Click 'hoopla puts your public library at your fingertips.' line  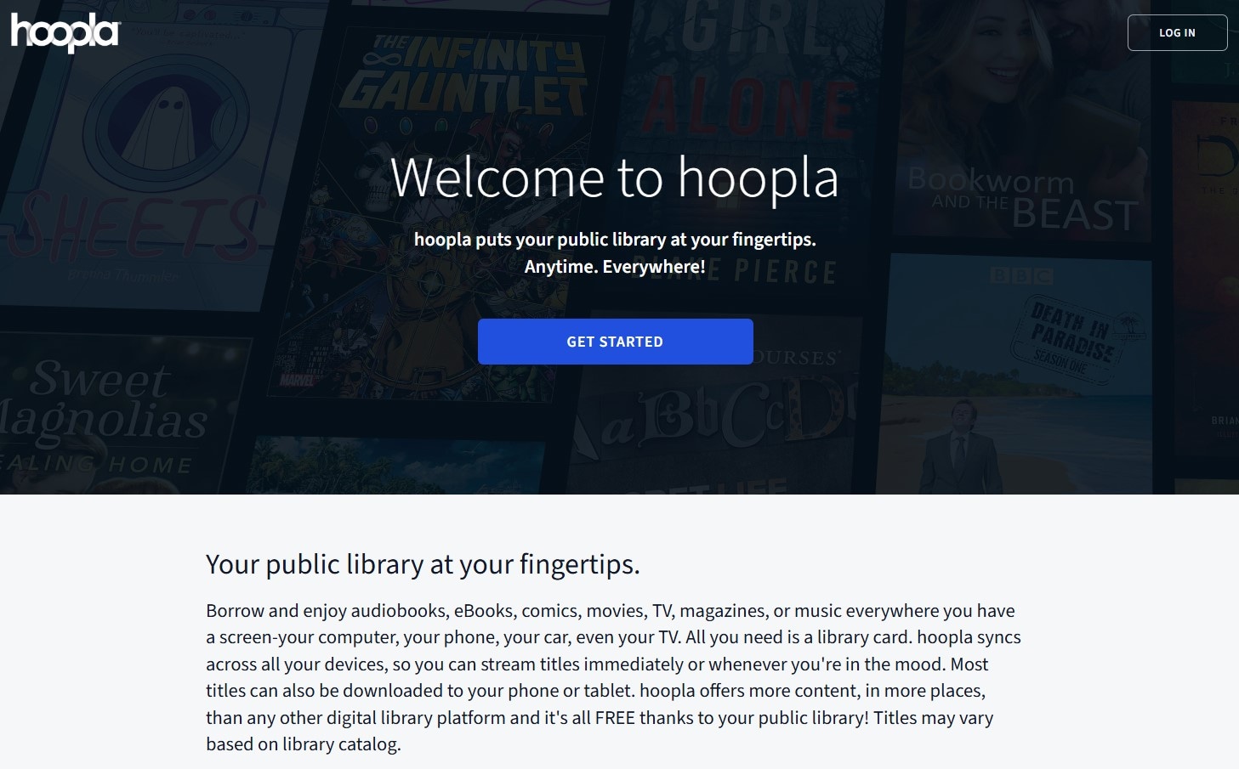[615, 240]
